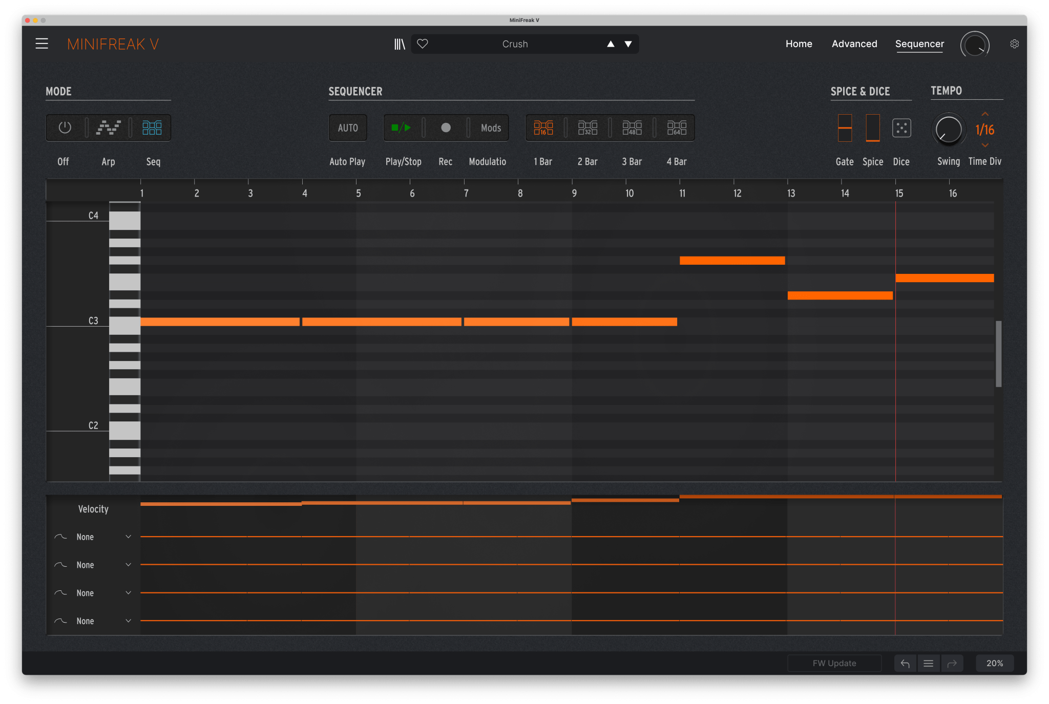Switch to the Home tab
1049x704 pixels.
799,44
